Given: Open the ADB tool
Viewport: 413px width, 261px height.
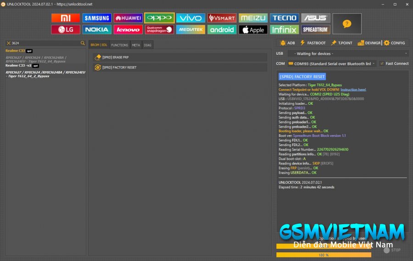Looking at the screenshot, I should coord(287,43).
